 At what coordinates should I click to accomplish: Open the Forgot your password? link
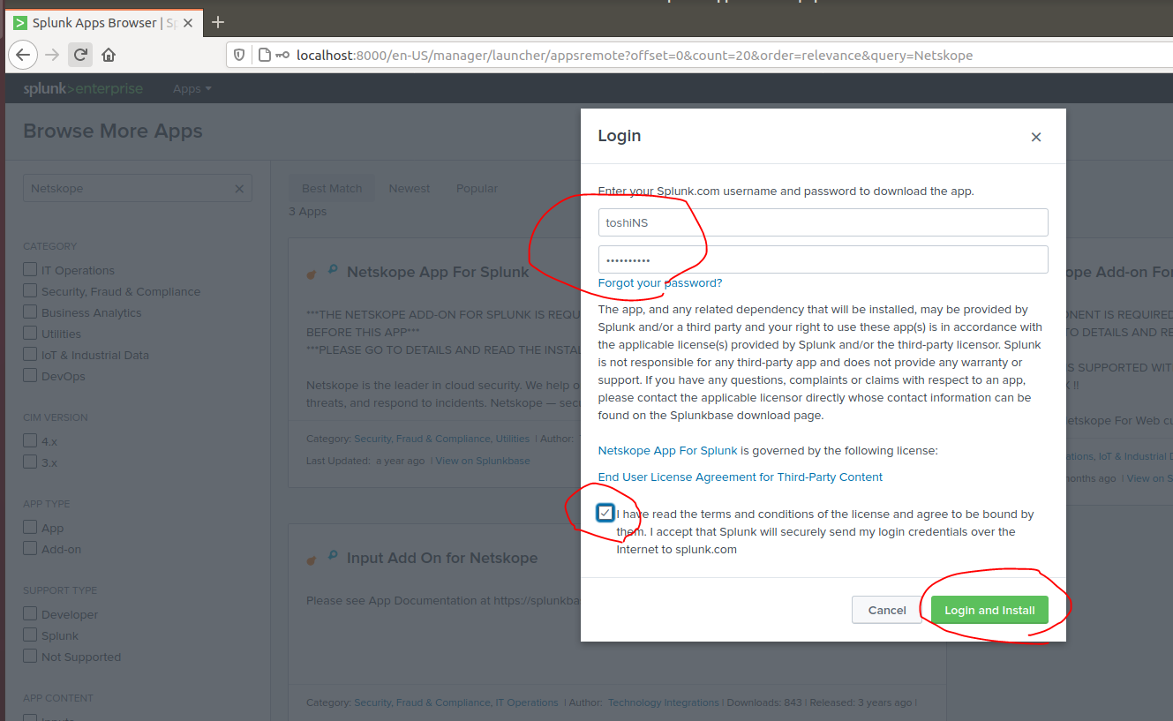pos(660,283)
